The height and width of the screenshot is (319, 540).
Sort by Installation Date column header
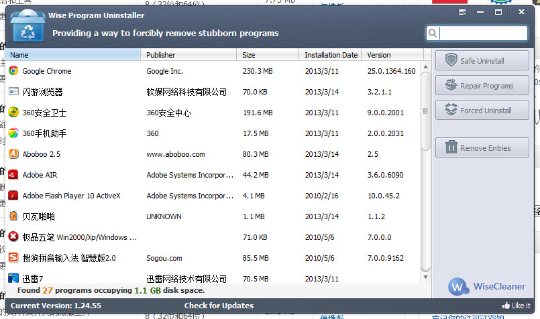coord(330,55)
